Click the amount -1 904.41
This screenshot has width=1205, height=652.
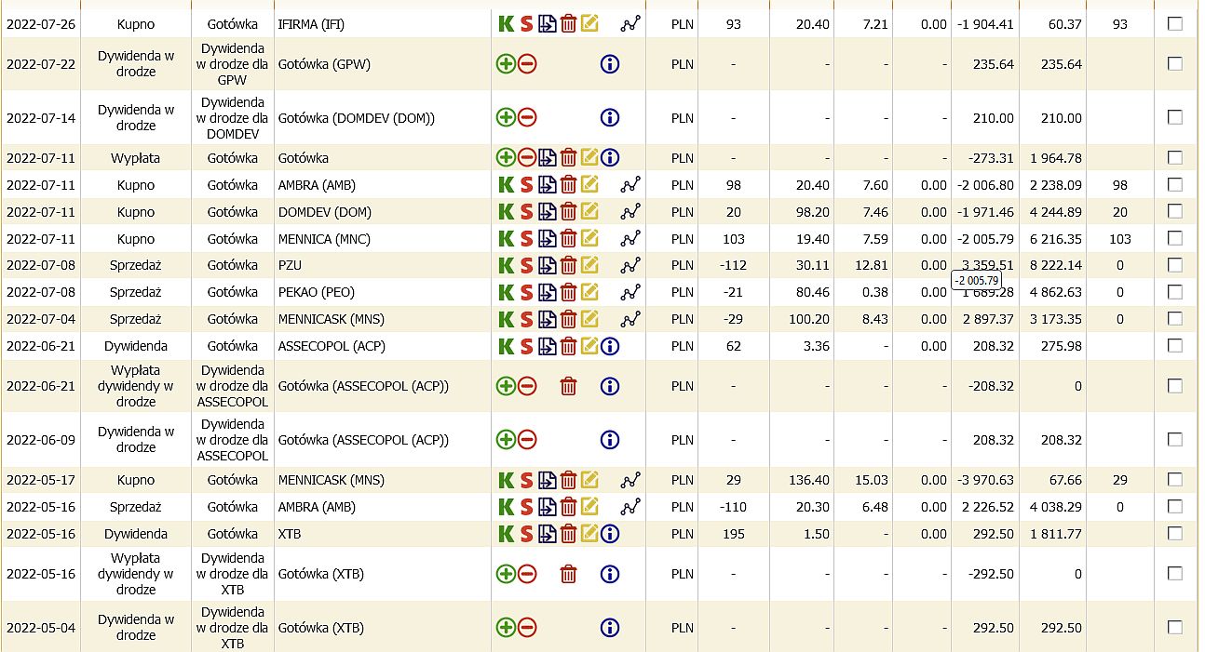[x=985, y=24]
